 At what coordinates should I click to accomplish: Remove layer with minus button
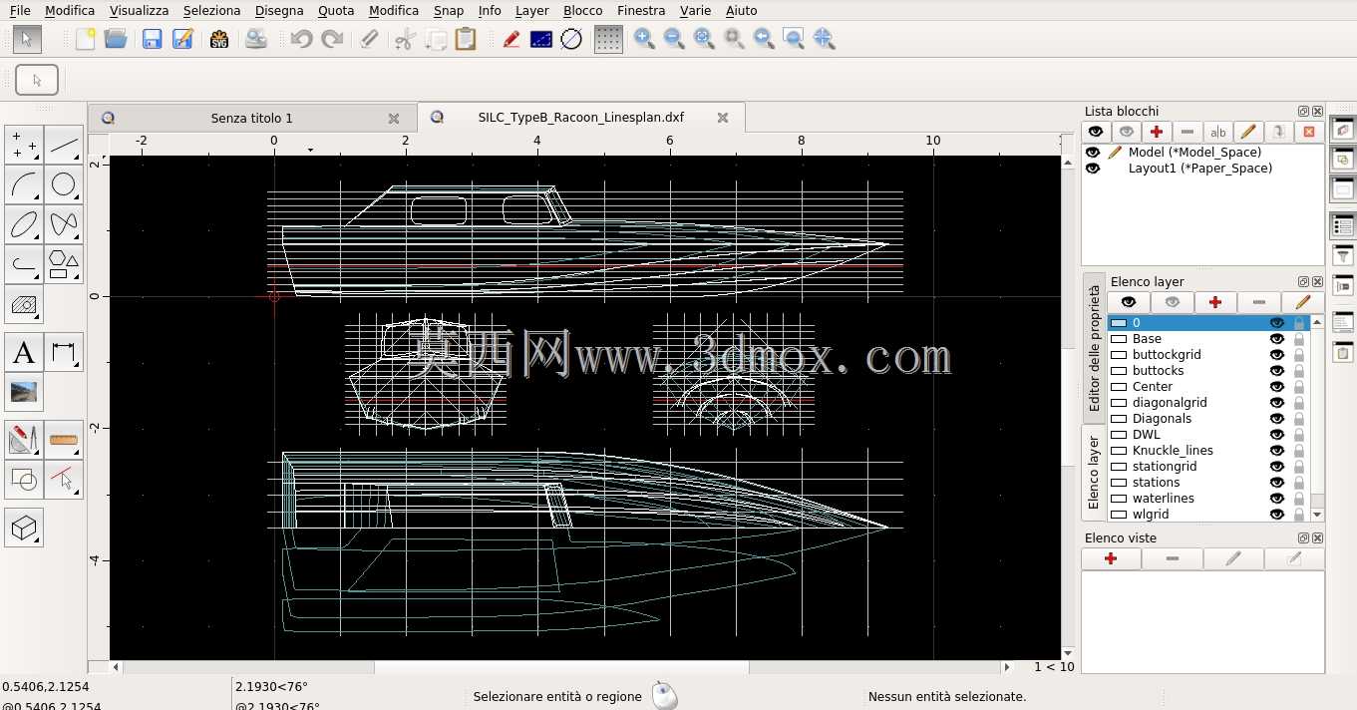pyautogui.click(x=1258, y=302)
